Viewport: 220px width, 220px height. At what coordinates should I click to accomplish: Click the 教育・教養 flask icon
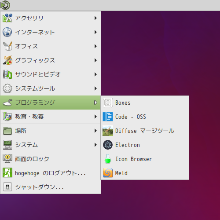click(7, 117)
